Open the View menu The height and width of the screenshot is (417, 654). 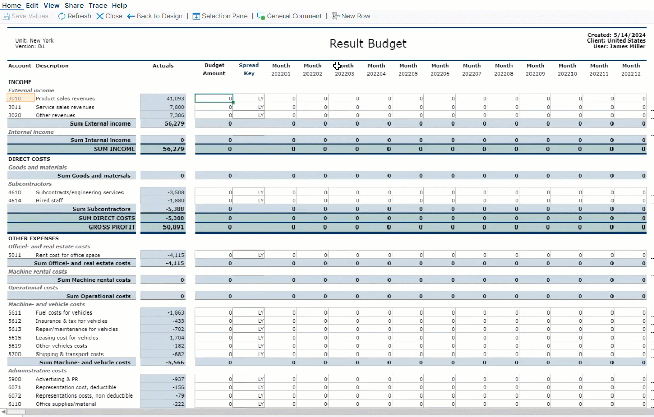52,5
